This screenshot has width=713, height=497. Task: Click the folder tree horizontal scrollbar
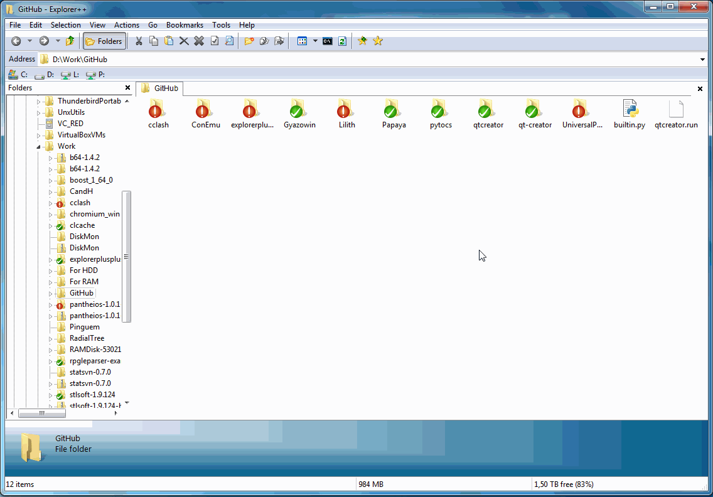click(x=42, y=414)
